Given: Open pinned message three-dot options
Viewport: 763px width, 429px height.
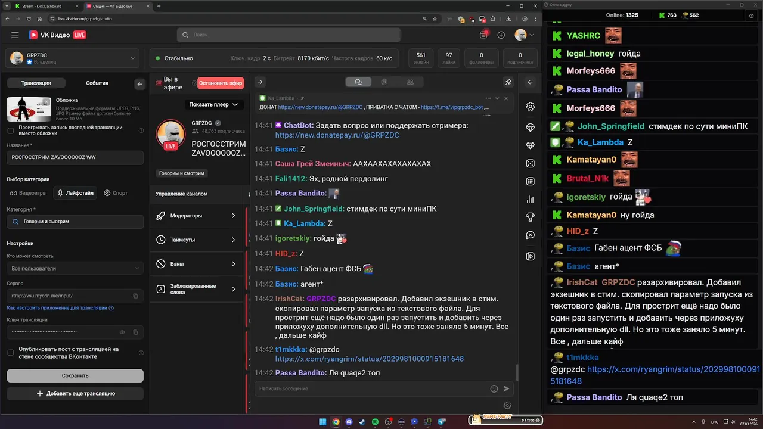Looking at the screenshot, I should tap(488, 98).
